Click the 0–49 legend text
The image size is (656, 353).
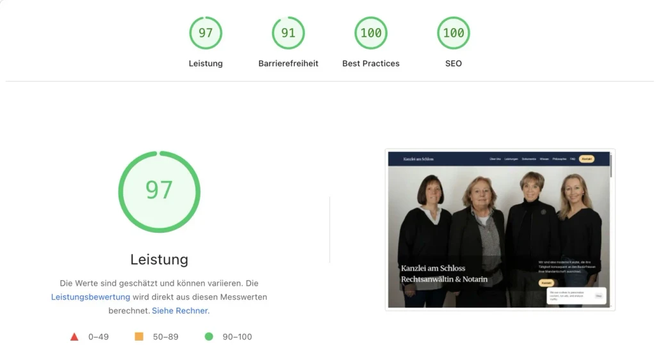click(x=98, y=337)
